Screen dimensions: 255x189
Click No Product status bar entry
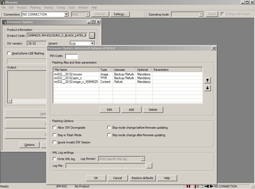coord(82,186)
